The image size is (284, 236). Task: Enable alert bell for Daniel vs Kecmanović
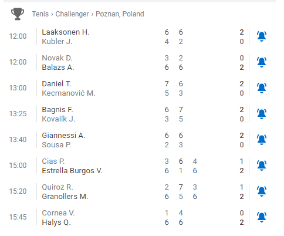tap(262, 88)
